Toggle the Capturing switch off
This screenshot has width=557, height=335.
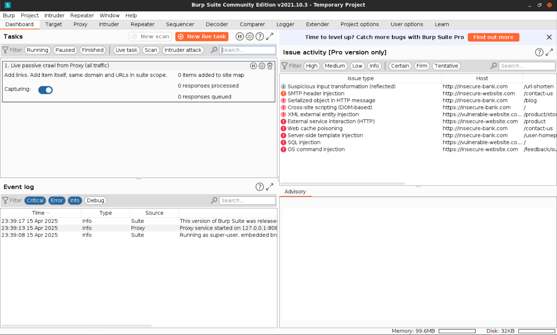coord(45,90)
